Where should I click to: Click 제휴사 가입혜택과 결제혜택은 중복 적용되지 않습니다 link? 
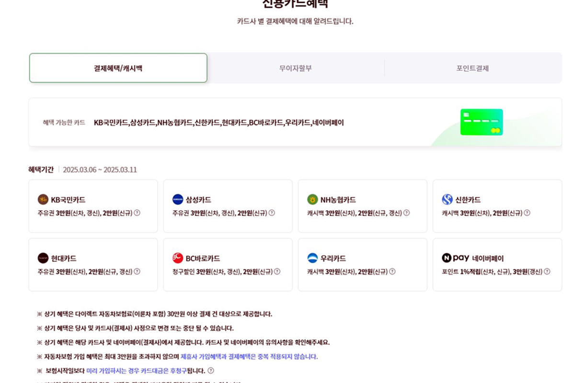click(x=249, y=357)
